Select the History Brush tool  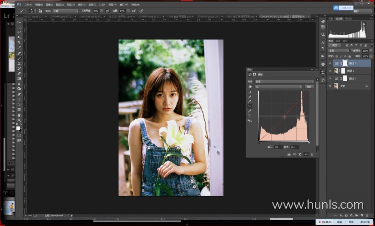pos(19,68)
